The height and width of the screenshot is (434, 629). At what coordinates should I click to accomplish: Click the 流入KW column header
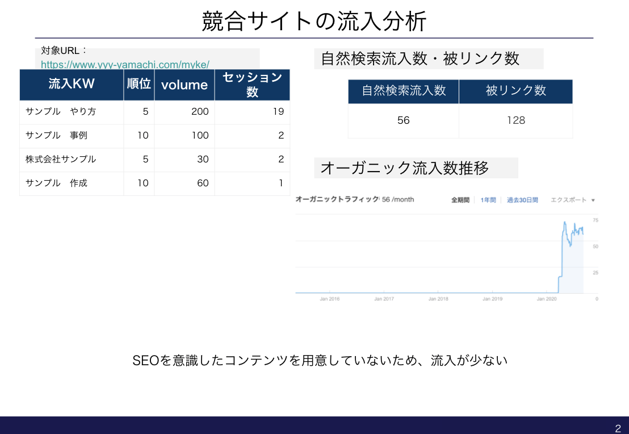coord(72,85)
